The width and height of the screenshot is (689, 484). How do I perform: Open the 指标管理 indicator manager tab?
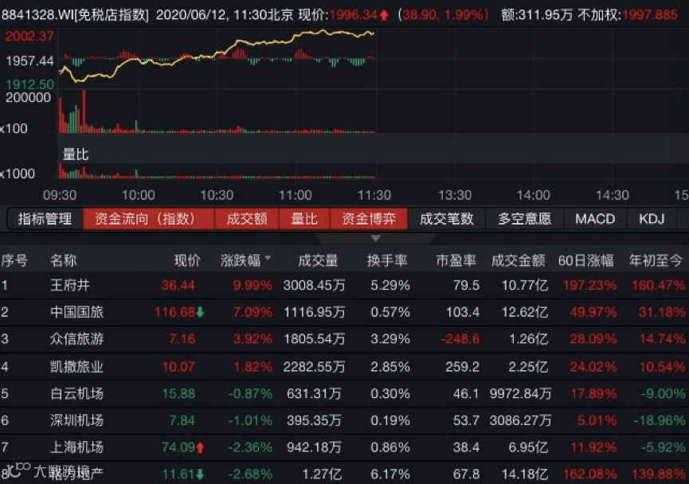pyautogui.click(x=45, y=219)
